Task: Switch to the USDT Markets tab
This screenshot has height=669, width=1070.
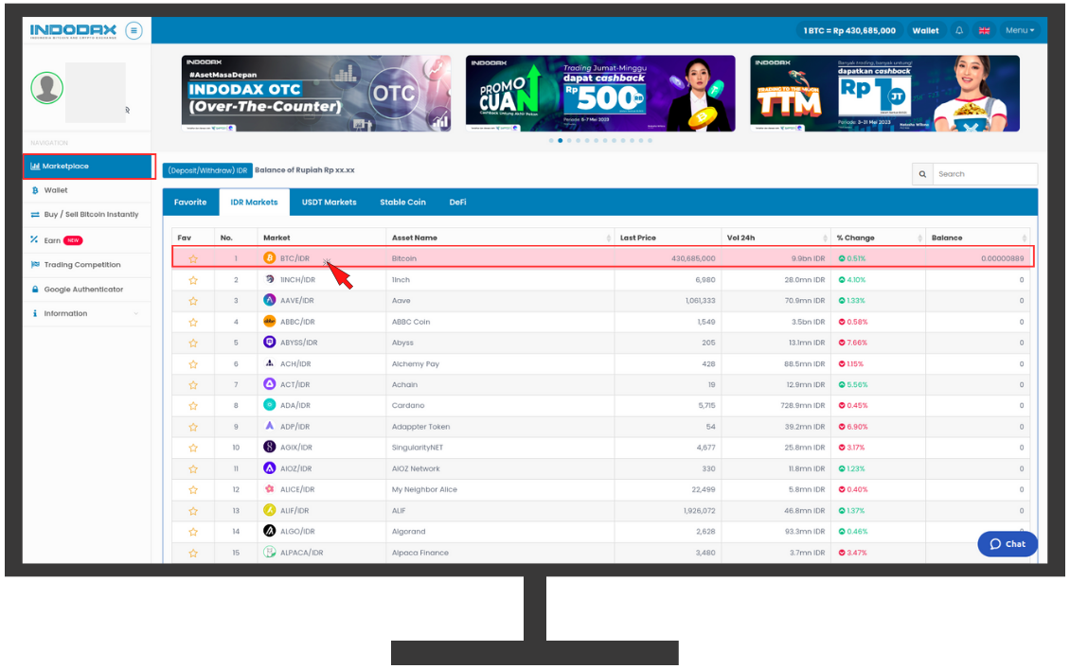Action: 329,202
